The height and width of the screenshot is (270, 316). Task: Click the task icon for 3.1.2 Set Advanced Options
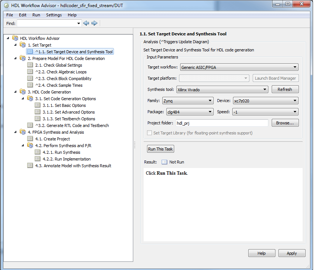point(38,112)
